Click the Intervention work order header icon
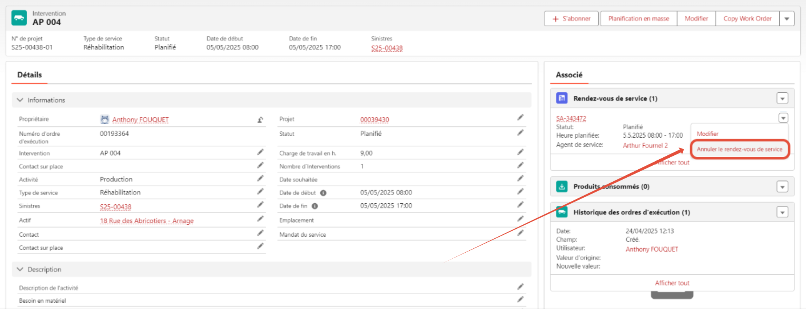806x309 pixels. pyautogui.click(x=19, y=18)
